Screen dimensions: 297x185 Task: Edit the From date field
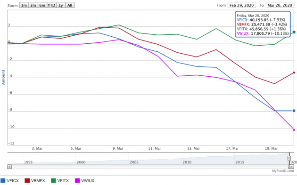(x=242, y=5)
